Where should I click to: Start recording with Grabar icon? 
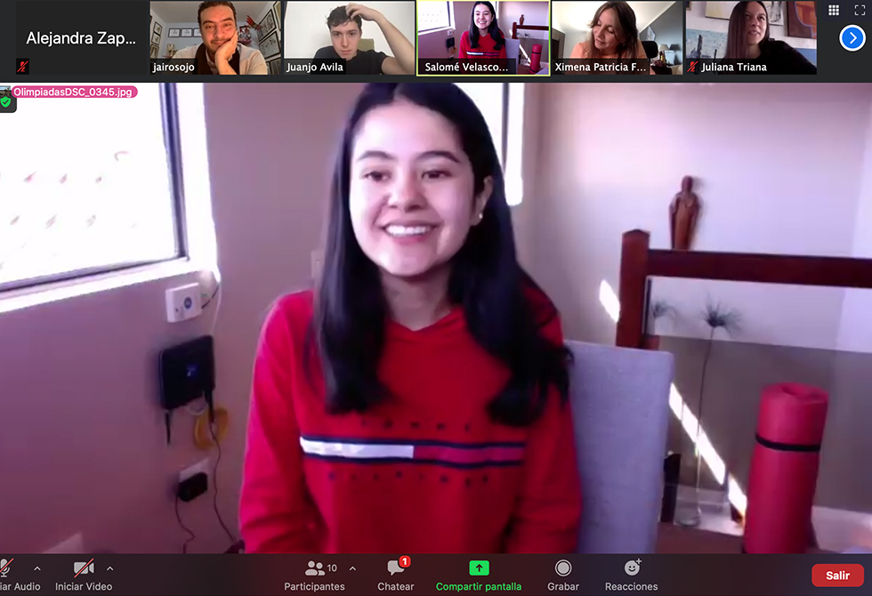[x=563, y=568]
